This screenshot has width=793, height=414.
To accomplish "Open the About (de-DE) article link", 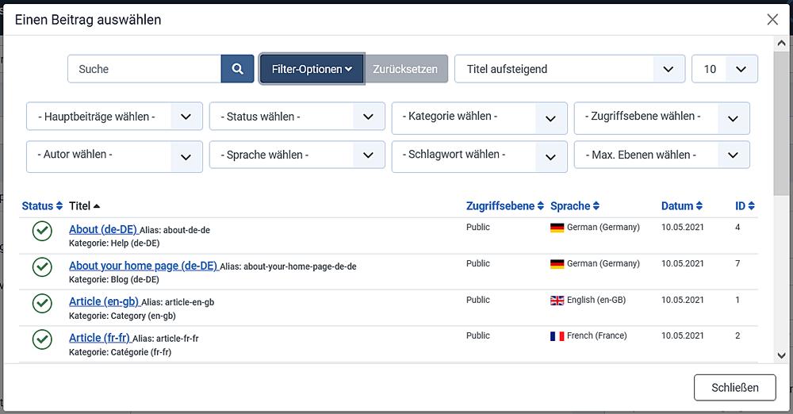I will tap(103, 229).
